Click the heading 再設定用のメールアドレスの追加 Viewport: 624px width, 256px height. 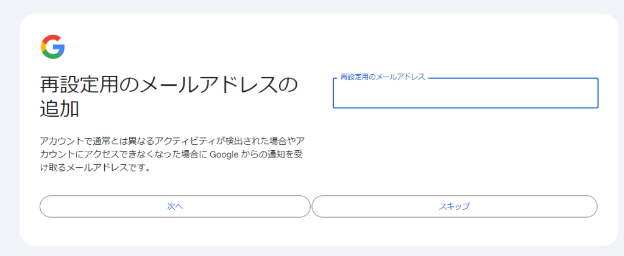click(x=169, y=96)
